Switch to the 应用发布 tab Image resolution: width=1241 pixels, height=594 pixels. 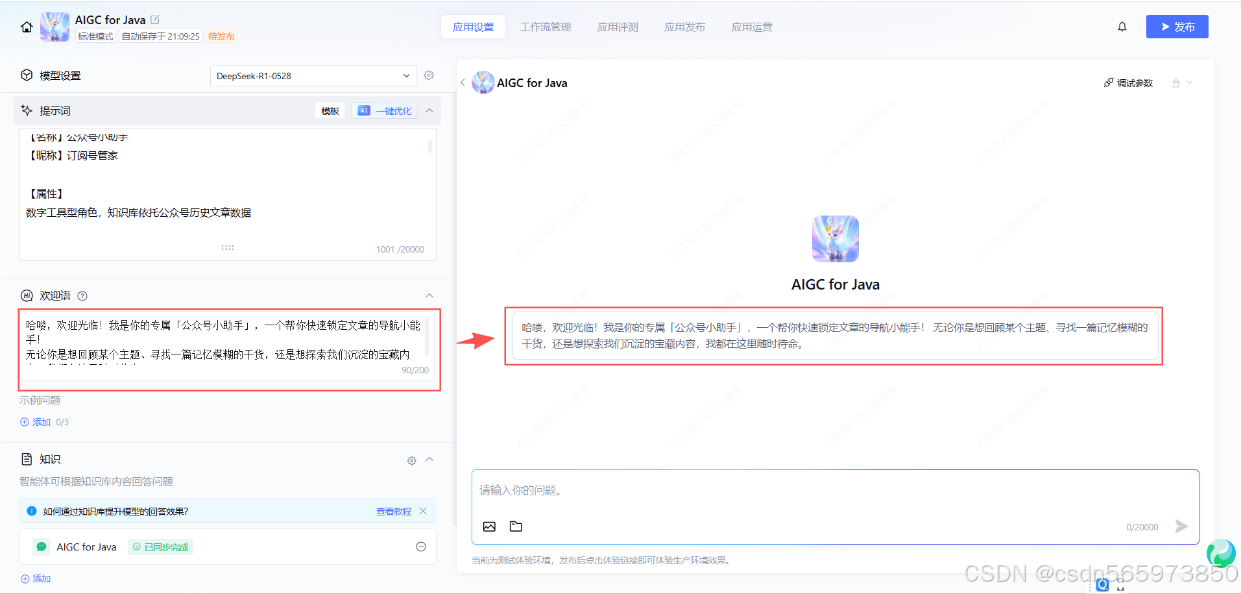684,27
